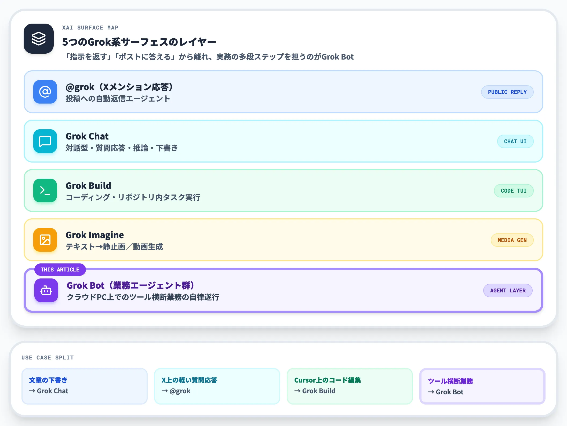Click the header subtitle mentioning Grok Bot
The image size is (567, 426).
(x=209, y=57)
